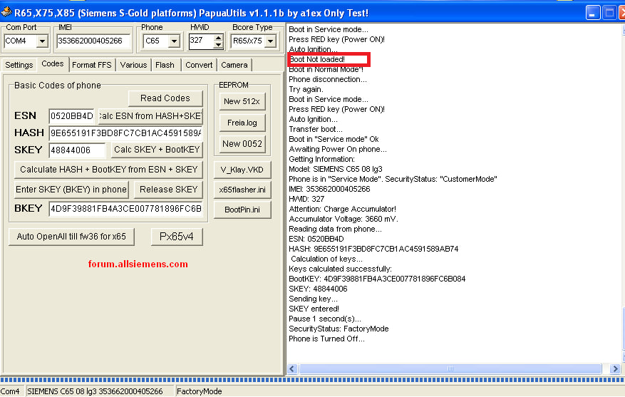Click log line 'SKEY entered!'
The width and height of the screenshot is (625, 397).
tap(314, 309)
